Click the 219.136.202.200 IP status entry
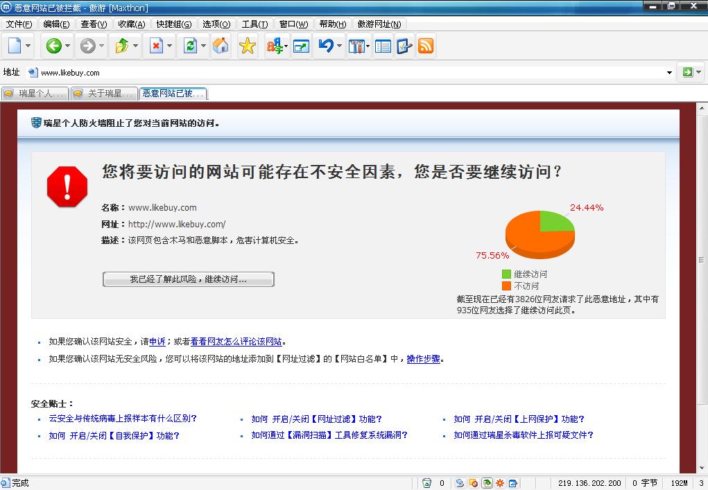708x490 pixels. click(x=589, y=483)
